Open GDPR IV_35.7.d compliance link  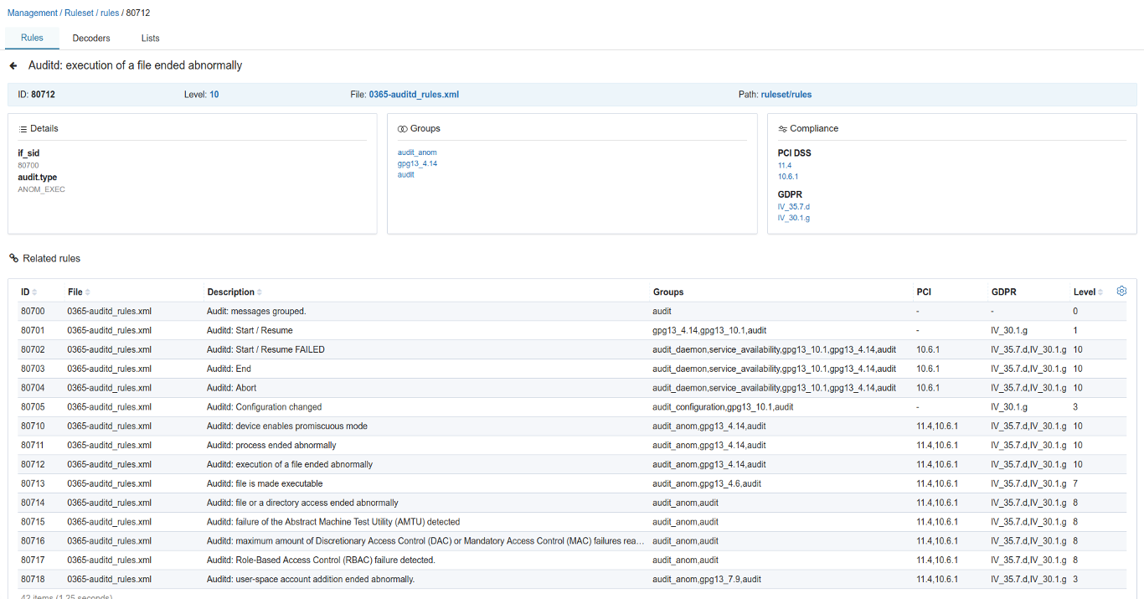[x=794, y=207]
